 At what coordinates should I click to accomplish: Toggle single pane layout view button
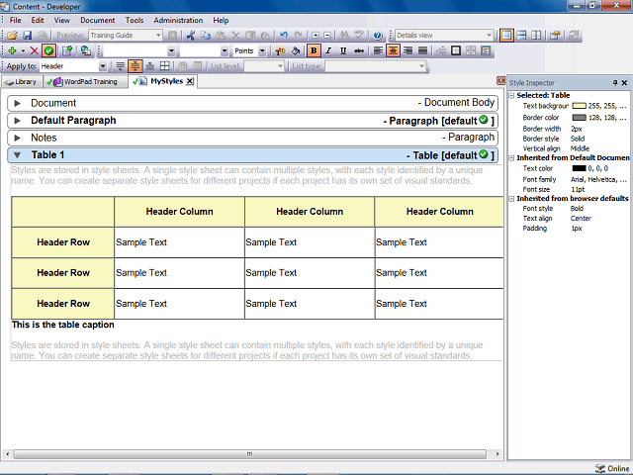point(506,36)
